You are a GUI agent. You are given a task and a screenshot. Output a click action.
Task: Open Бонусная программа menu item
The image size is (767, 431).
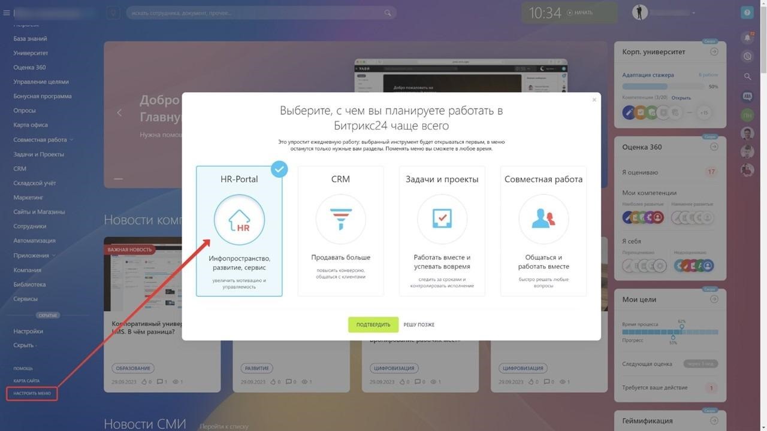pos(43,96)
